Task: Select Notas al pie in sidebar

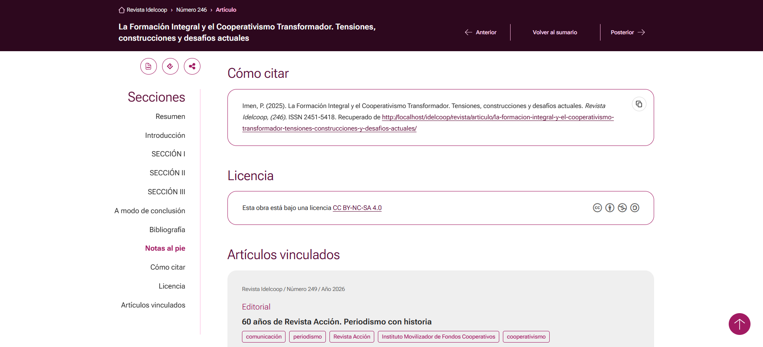Action: 165,248
